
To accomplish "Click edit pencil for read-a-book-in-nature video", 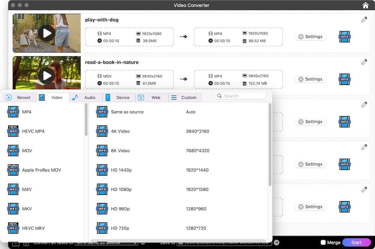I will coord(364,62).
